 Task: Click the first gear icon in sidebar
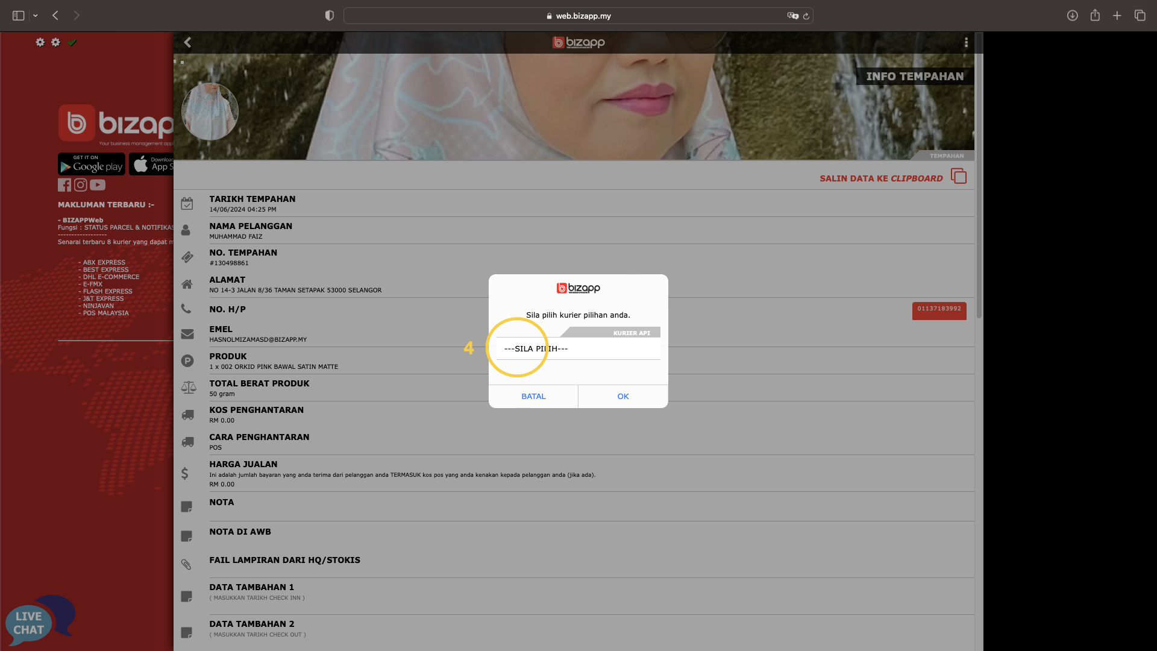coord(40,42)
